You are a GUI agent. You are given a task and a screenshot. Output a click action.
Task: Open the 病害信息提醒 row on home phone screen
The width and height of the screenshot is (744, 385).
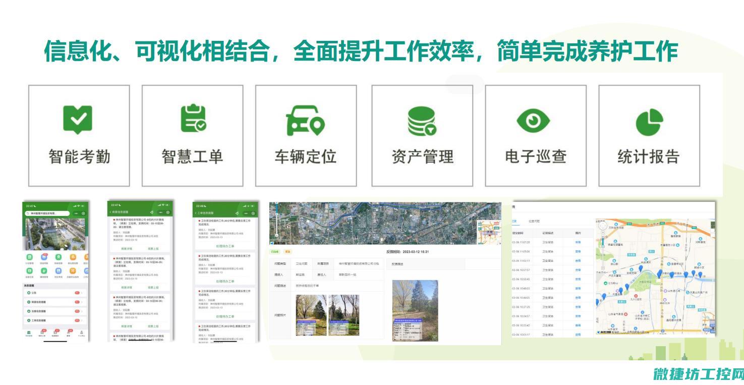point(55,302)
